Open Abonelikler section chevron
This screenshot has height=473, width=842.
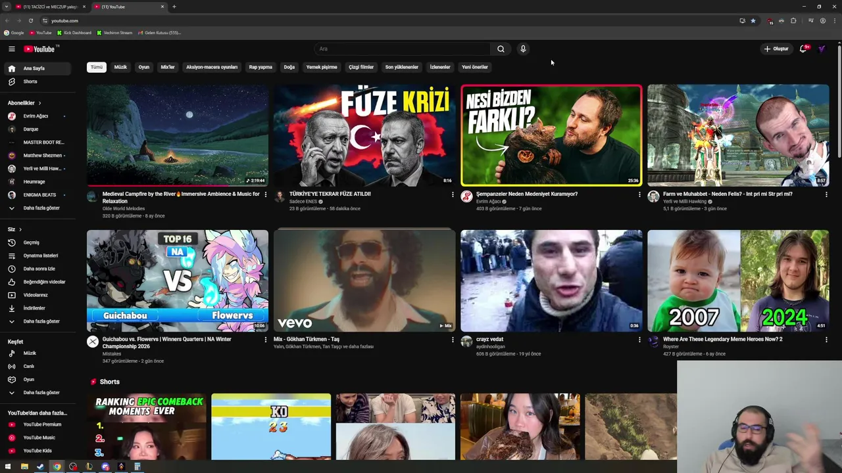pos(39,103)
